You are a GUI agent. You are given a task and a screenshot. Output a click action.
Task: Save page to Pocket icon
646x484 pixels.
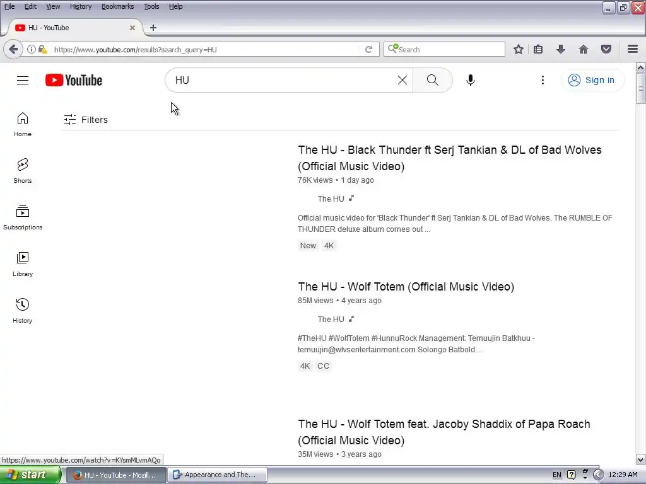[606, 49]
